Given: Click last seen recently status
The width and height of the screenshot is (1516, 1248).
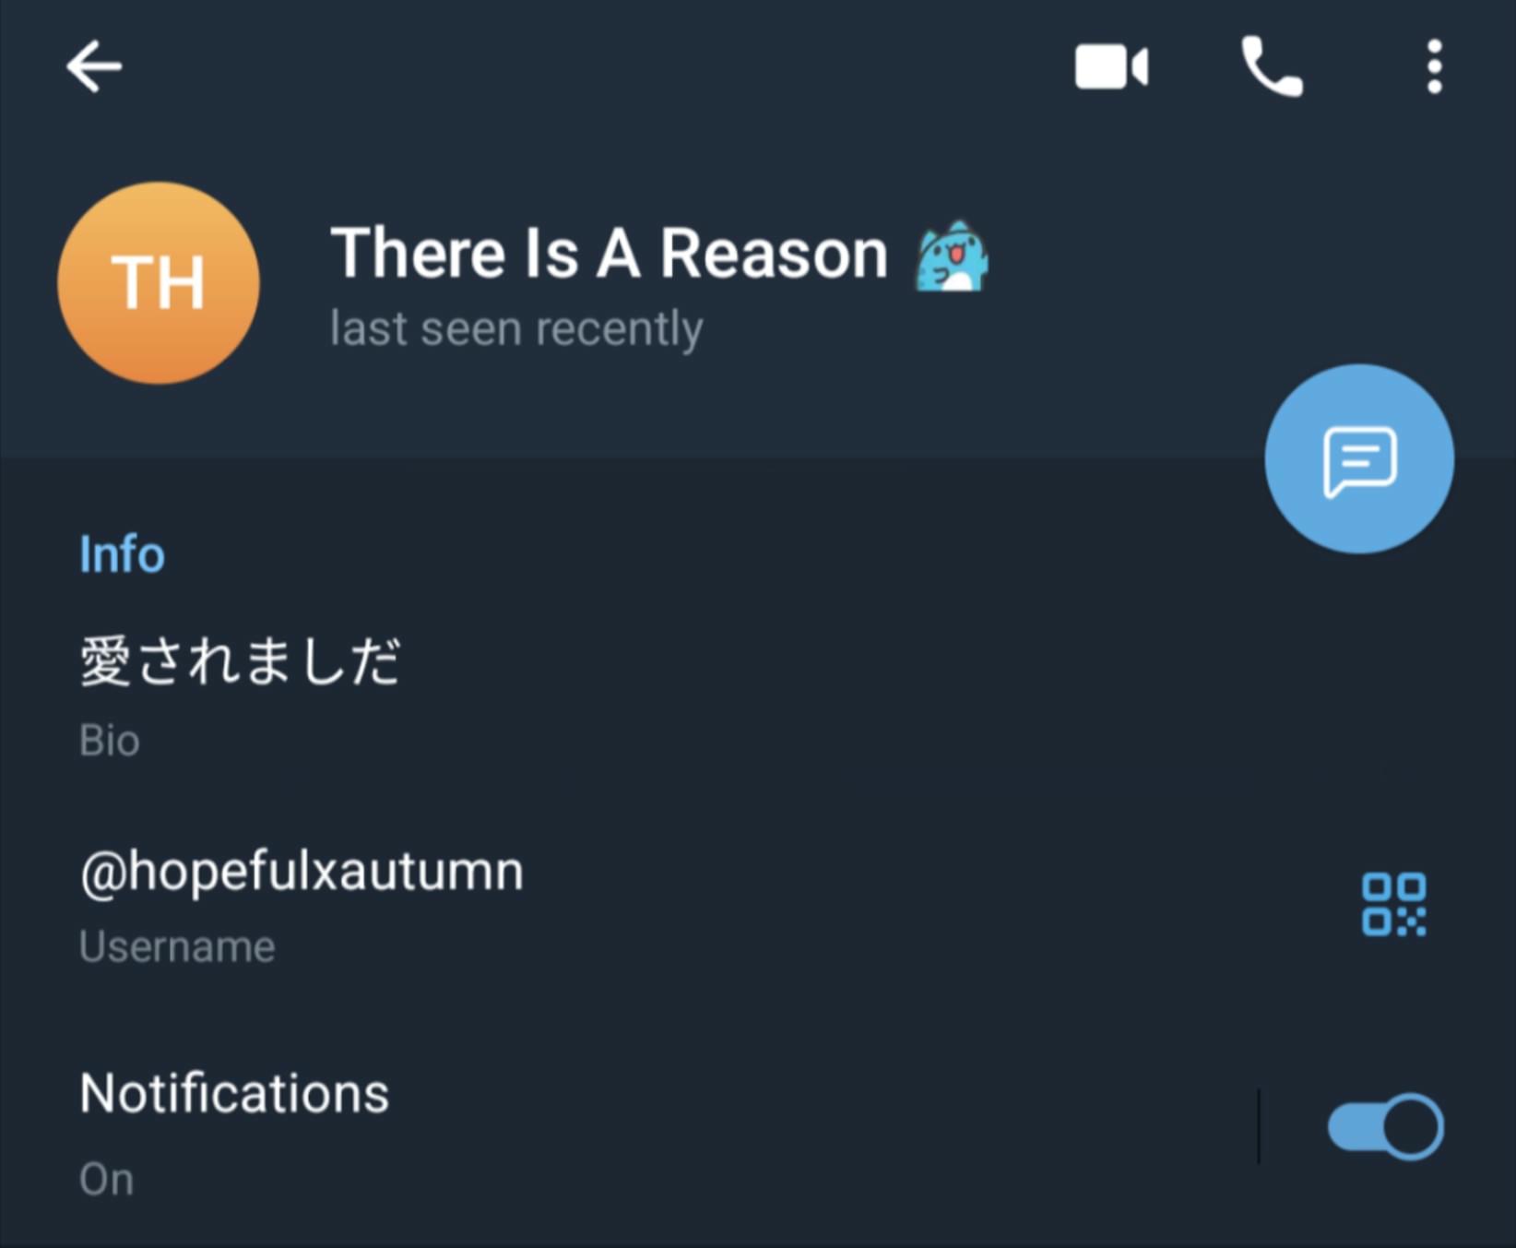Looking at the screenshot, I should [516, 329].
